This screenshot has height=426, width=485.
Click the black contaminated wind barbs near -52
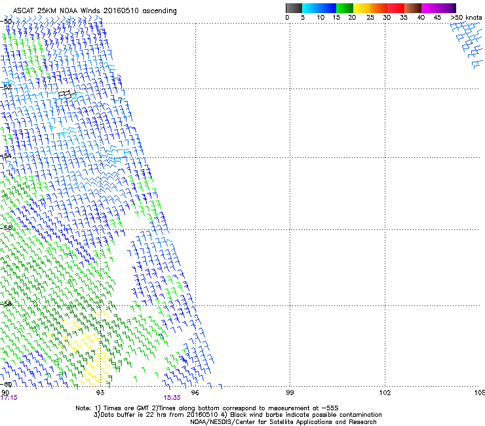pos(67,94)
